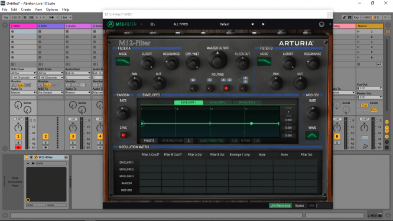The width and height of the screenshot is (393, 221).
Task: Switch to the Envelope 2 tab
Action: [x=218, y=102]
